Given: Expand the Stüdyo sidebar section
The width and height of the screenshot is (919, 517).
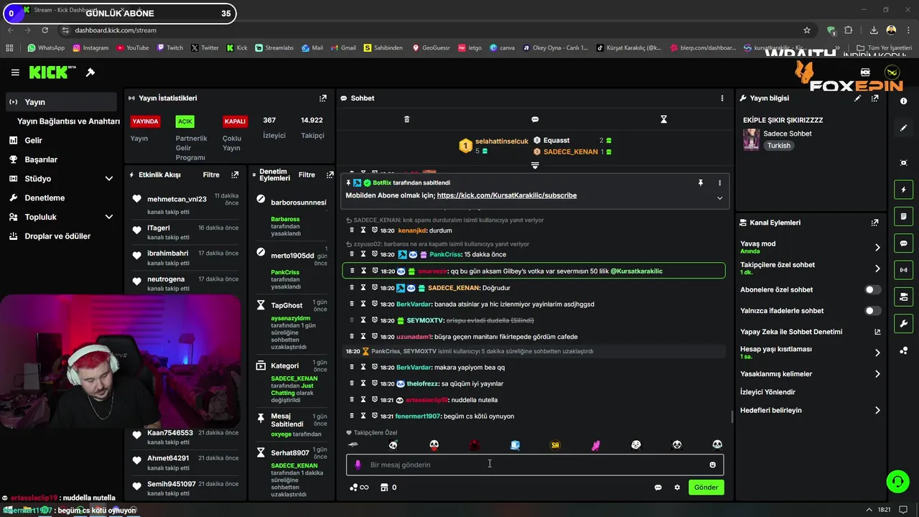Looking at the screenshot, I should pos(109,179).
